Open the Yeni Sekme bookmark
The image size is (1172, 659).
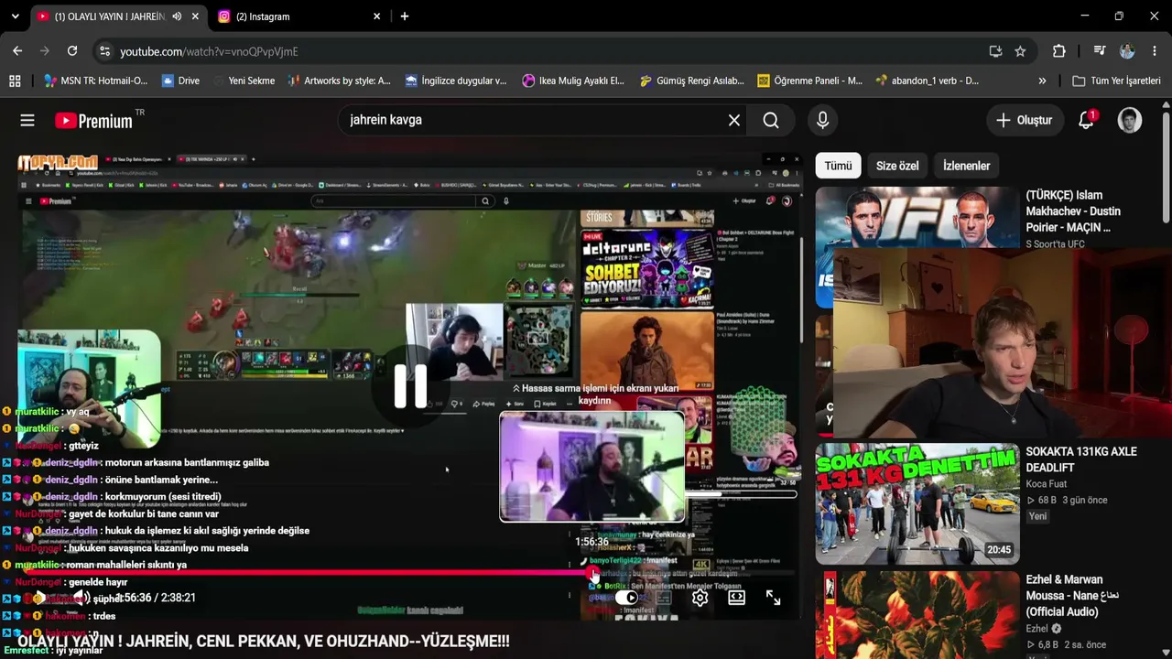[x=243, y=81]
